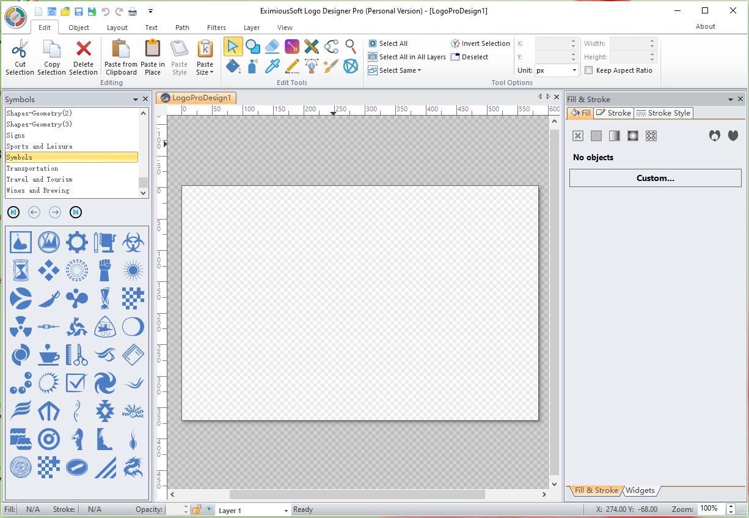
Task: Customize Quick Access Toolbar dropdown arrow
Action: [x=150, y=11]
